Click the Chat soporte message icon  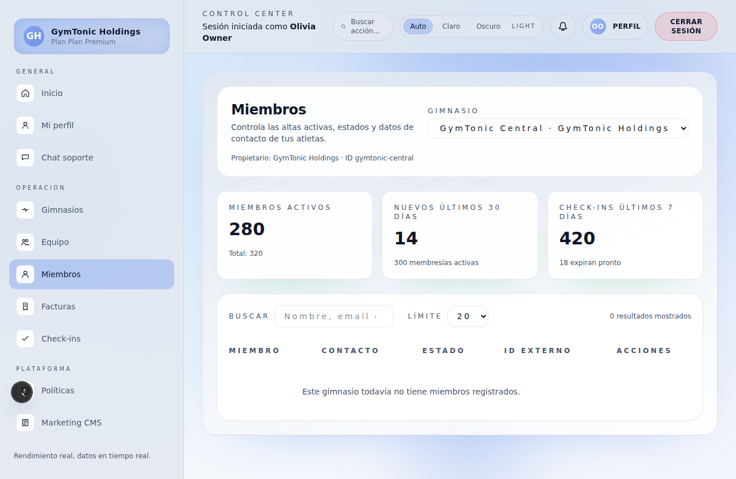[x=25, y=158]
